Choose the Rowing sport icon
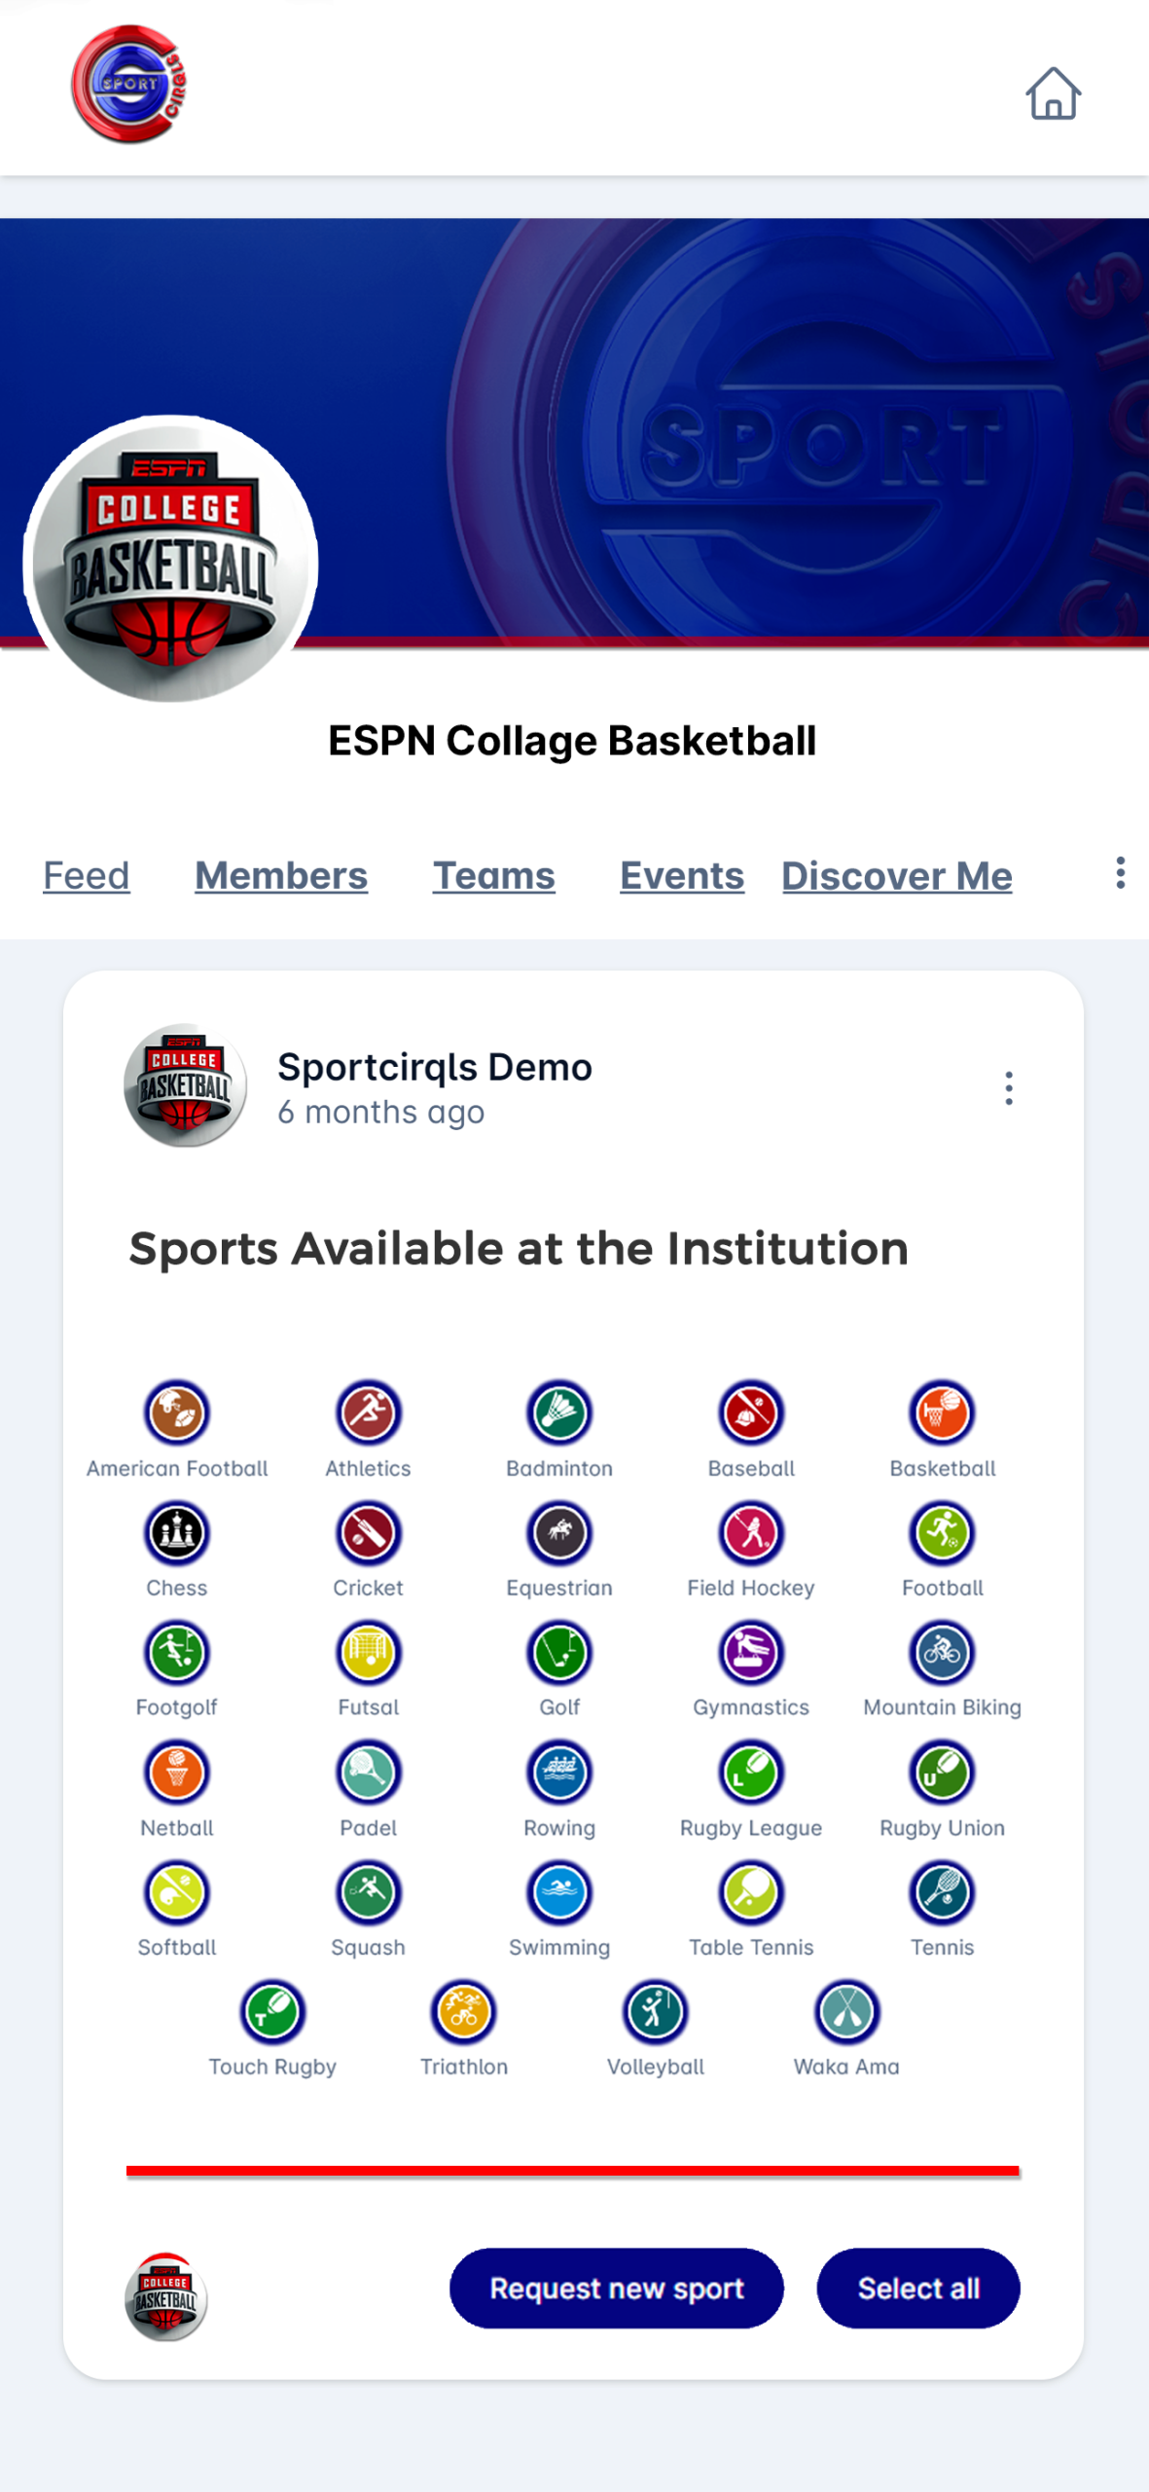The width and height of the screenshot is (1149, 2492). pos(559,1773)
